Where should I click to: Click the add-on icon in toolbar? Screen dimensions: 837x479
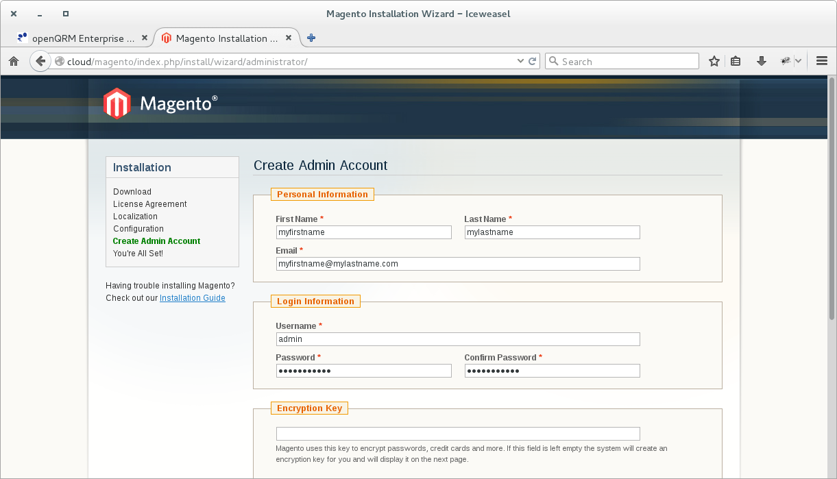click(x=786, y=61)
